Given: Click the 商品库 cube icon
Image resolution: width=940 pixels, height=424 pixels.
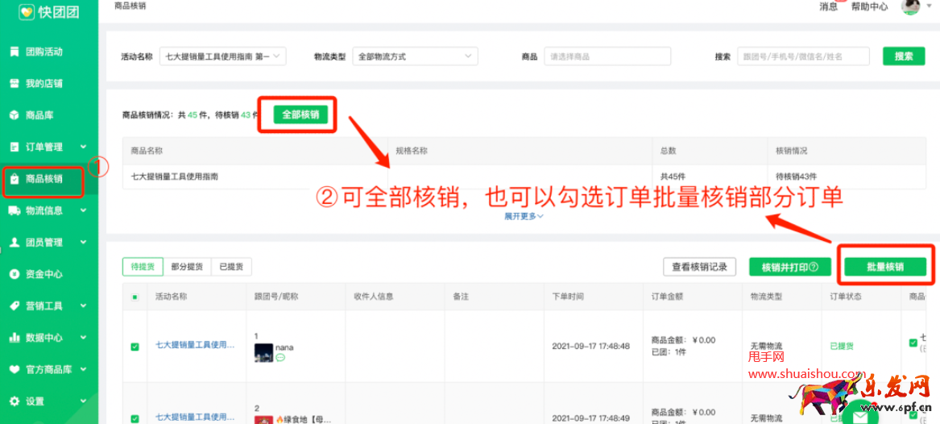Looking at the screenshot, I should [x=14, y=115].
